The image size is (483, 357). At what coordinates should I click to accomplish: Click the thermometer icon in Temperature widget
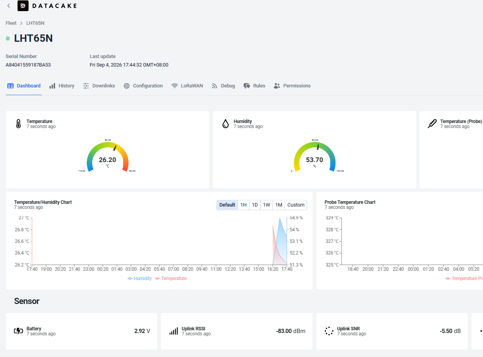pos(18,124)
